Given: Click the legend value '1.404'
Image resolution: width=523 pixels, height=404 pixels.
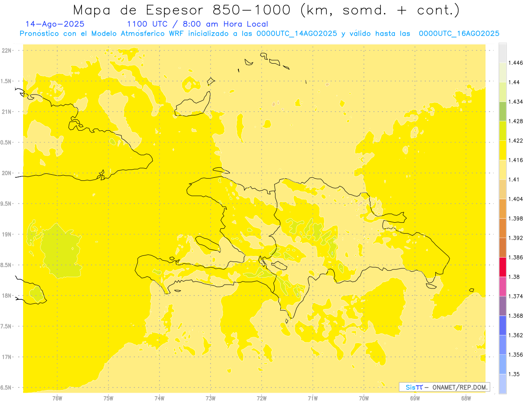Looking at the screenshot, I should pos(516,199).
